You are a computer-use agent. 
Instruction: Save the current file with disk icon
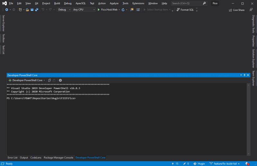(x=32, y=10)
